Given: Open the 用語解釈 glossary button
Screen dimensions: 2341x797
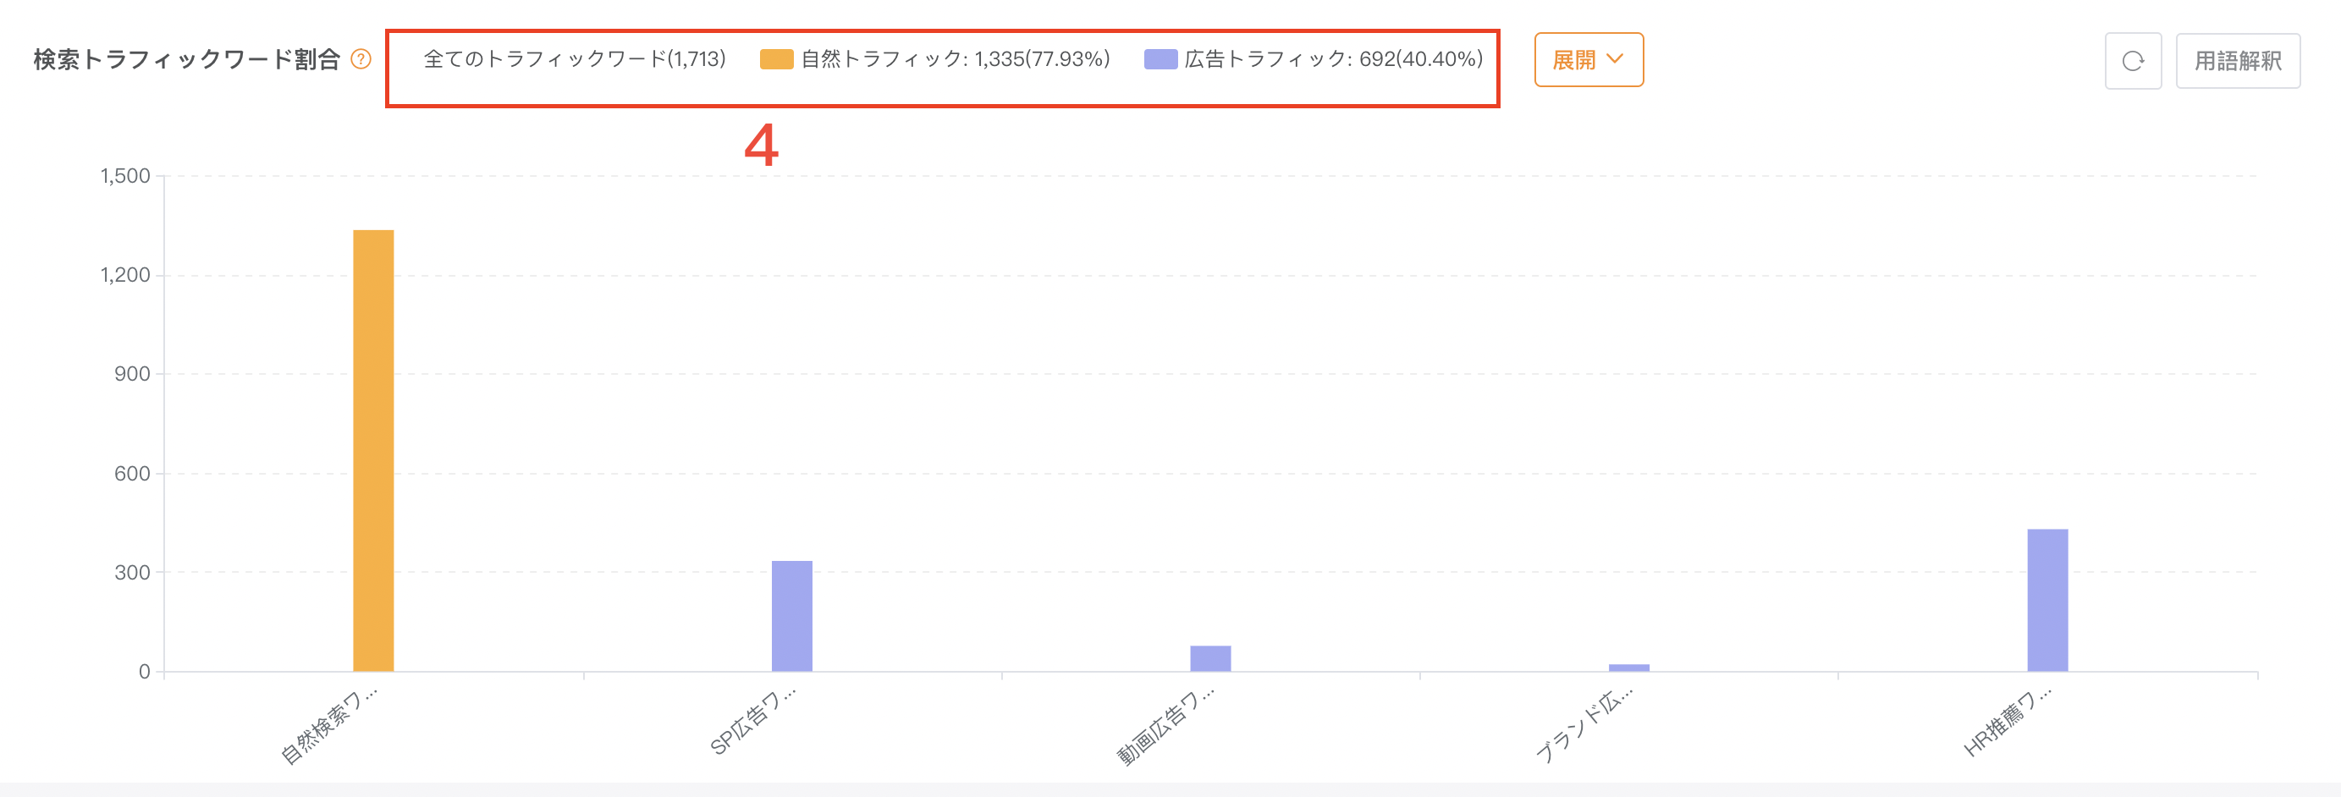Looking at the screenshot, I should (x=2237, y=61).
